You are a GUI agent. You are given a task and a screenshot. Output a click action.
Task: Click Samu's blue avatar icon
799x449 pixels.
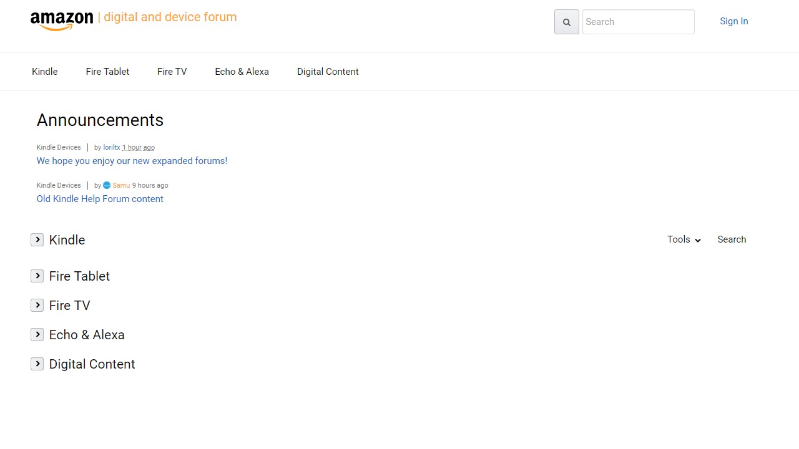tap(107, 185)
